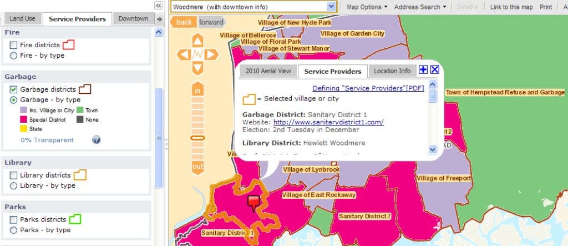Pan the map right with arrow
The height and width of the screenshot is (246, 568).
[212, 54]
